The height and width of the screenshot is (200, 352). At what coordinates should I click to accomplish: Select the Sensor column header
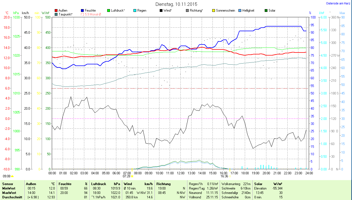point(7,184)
